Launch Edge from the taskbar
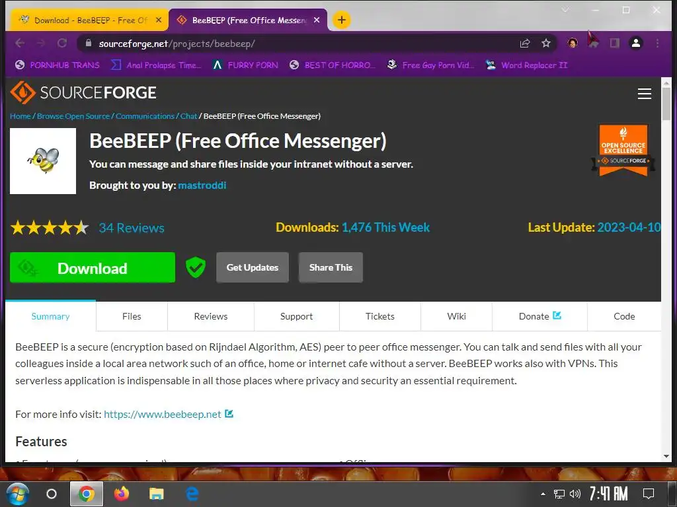Viewport: 677px width, 507px height. 192,494
